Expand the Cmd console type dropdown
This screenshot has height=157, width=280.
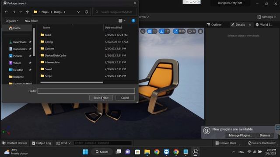click(63, 143)
